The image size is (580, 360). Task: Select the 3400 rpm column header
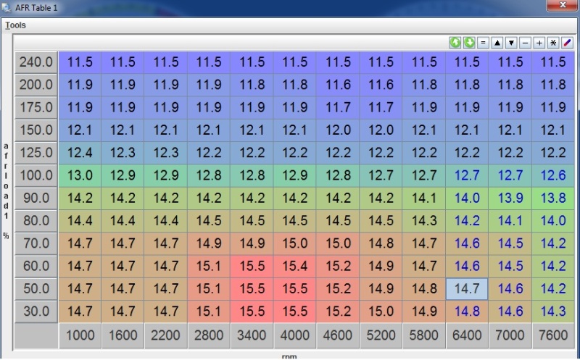[252, 335]
